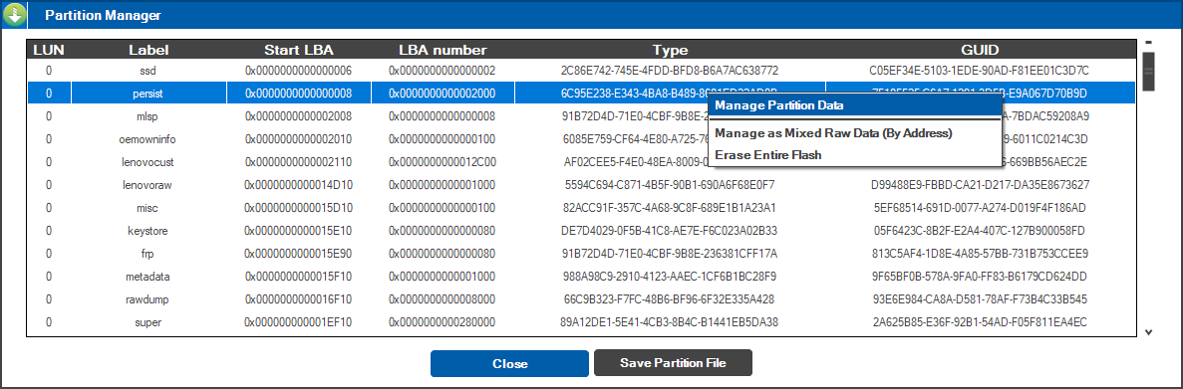Click Start LBA 0x0000000000014D10 cell
The height and width of the screenshot is (389, 1183).
tap(299, 185)
